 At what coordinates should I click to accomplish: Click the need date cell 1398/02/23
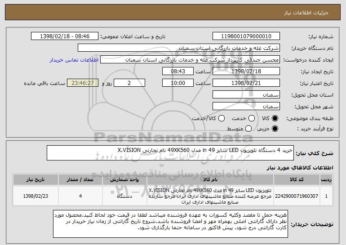coord(35,196)
